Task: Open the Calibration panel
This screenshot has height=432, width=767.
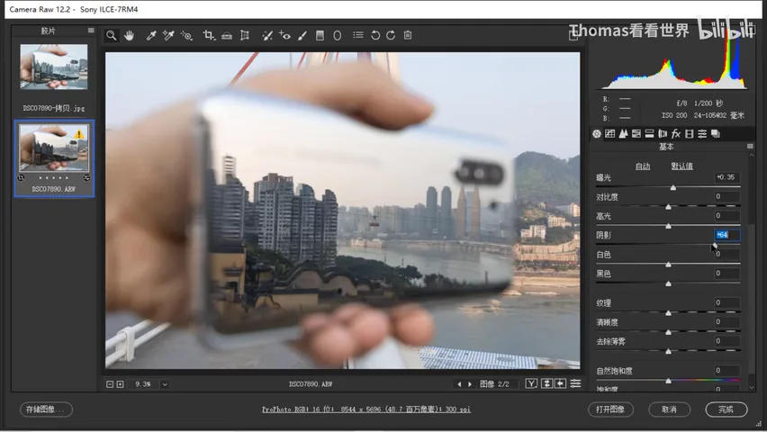Action: point(690,133)
